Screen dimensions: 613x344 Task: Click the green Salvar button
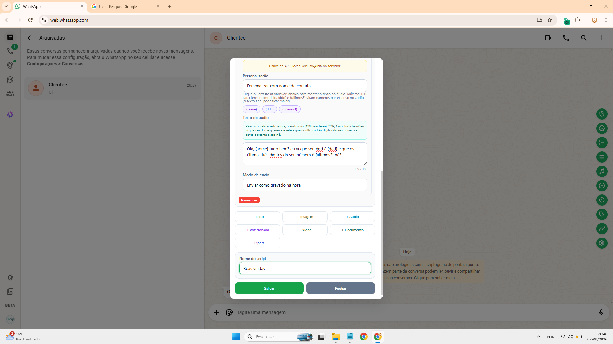click(269, 288)
